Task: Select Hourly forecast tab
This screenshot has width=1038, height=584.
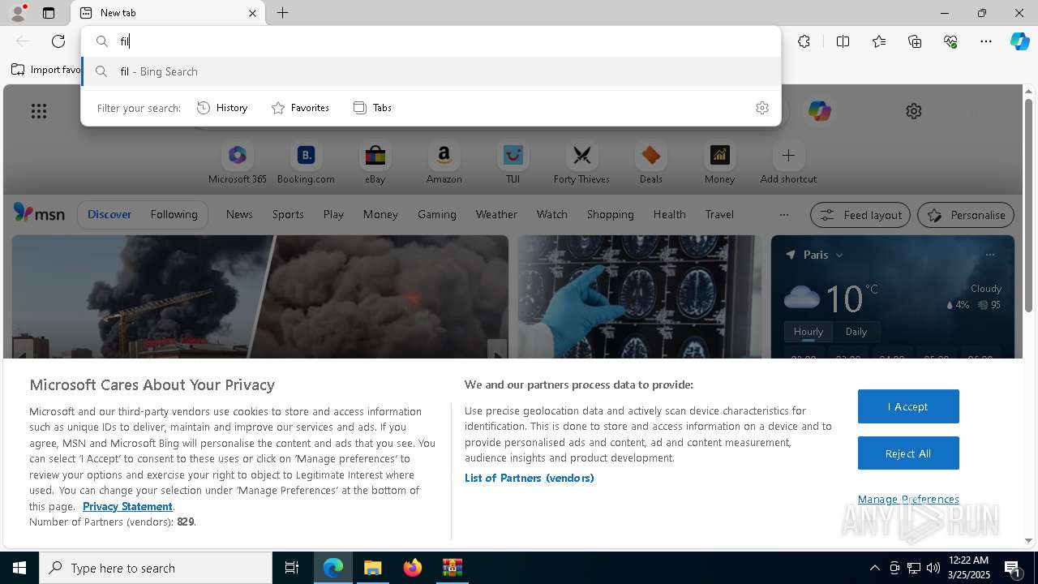Action: (809, 331)
